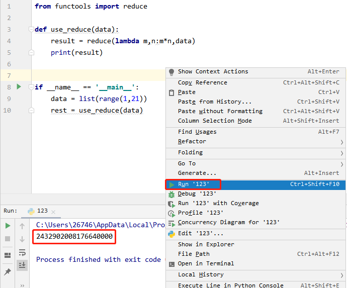This screenshot has width=347, height=288.
Task: Close the '123' run tab
Action: point(54,211)
